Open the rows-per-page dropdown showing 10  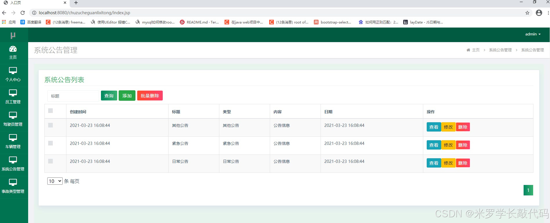[55, 181]
